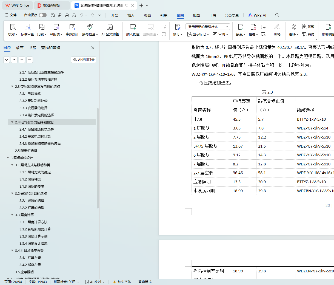Select the 画笔 pen tool

click(277, 27)
